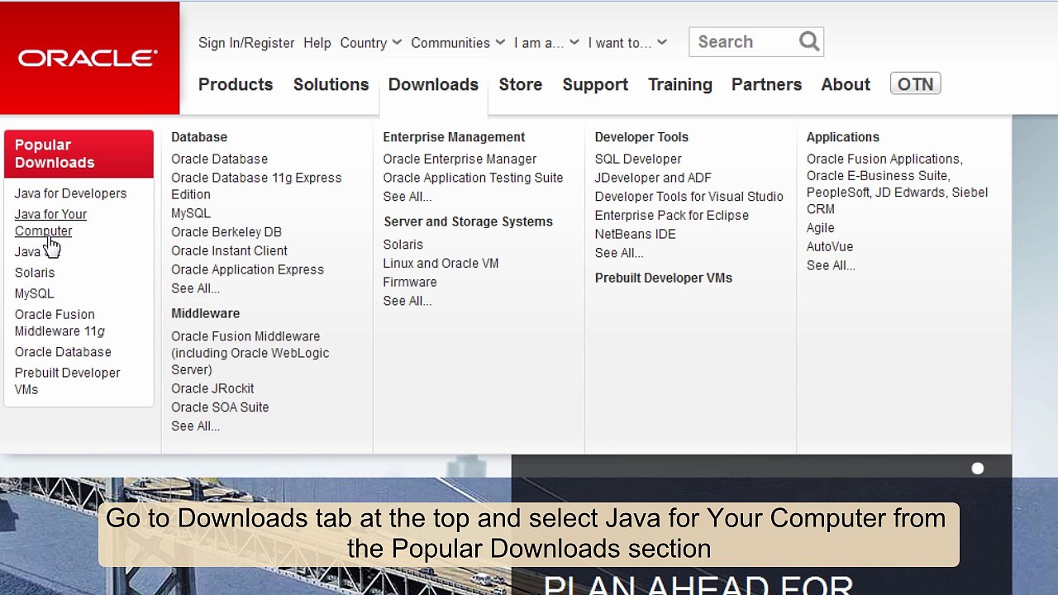Open Oracle Berkeley DB
This screenshot has height=595, width=1058.
(226, 232)
